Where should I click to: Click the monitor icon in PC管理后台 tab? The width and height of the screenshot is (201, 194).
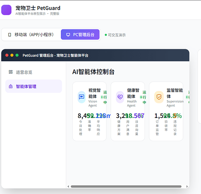tap(68, 35)
